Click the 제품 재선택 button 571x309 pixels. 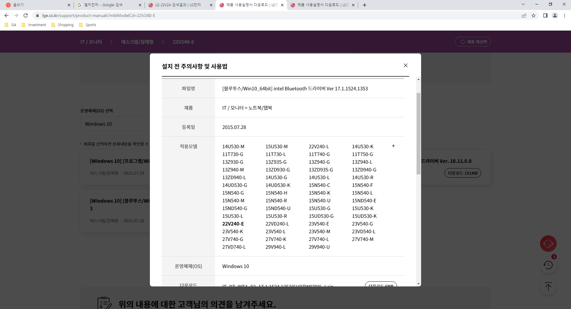tap(473, 42)
